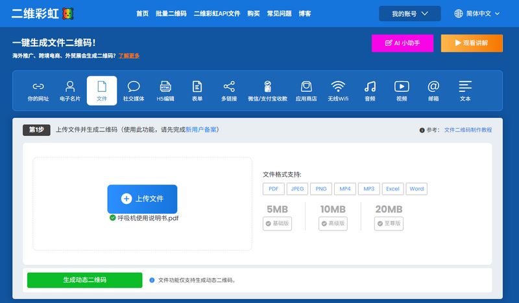519x303 pixels.
Task: Pick the audio music note icon
Action: tap(370, 91)
